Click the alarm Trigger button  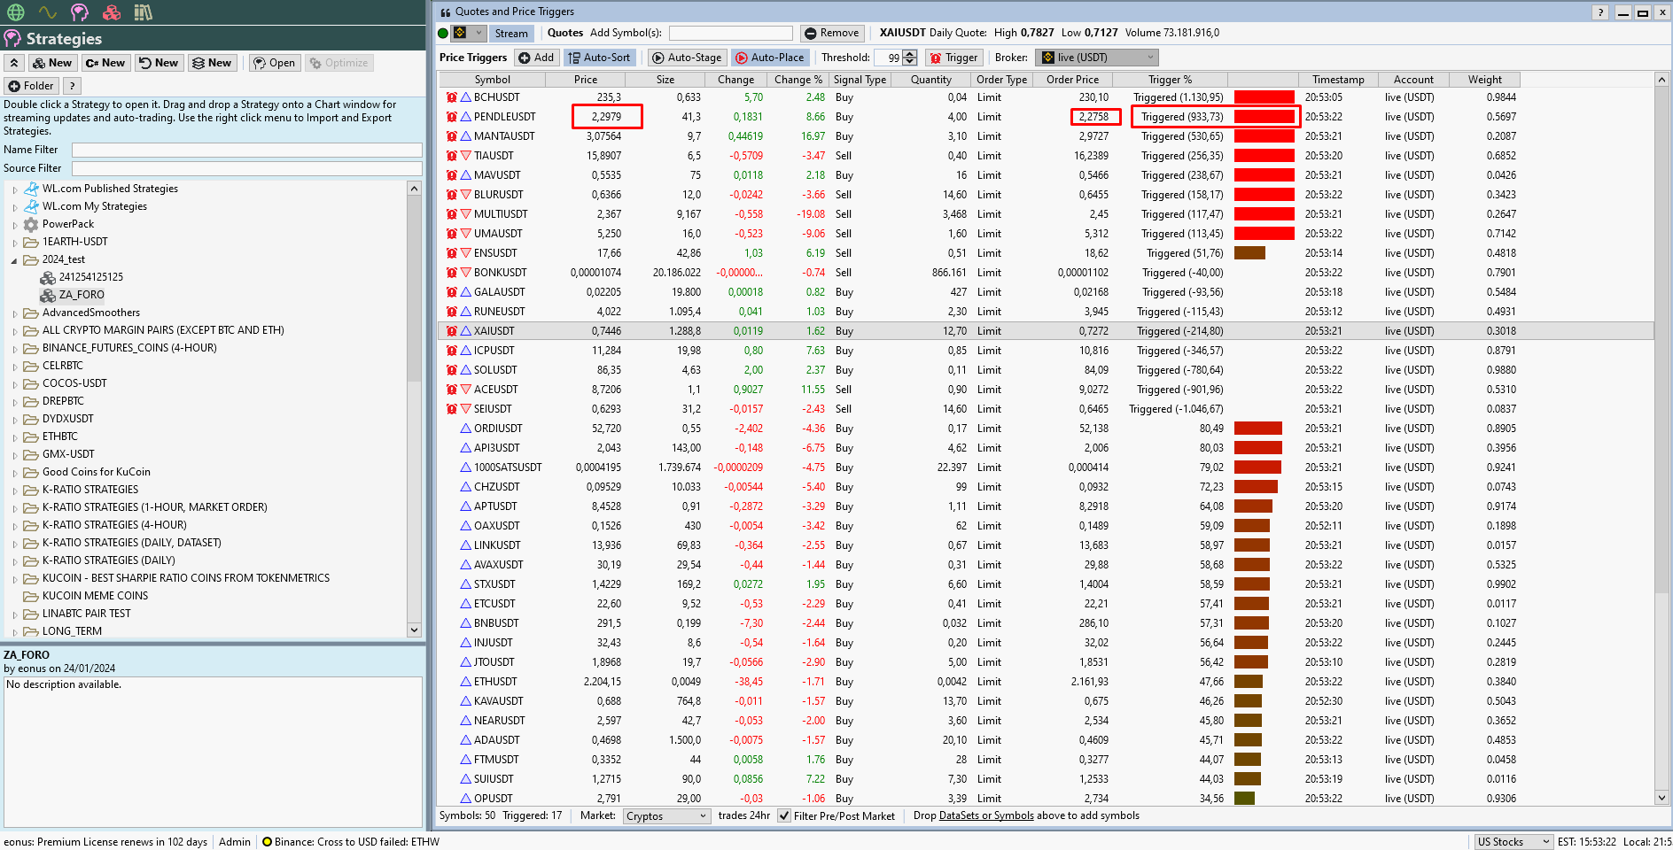tap(953, 58)
